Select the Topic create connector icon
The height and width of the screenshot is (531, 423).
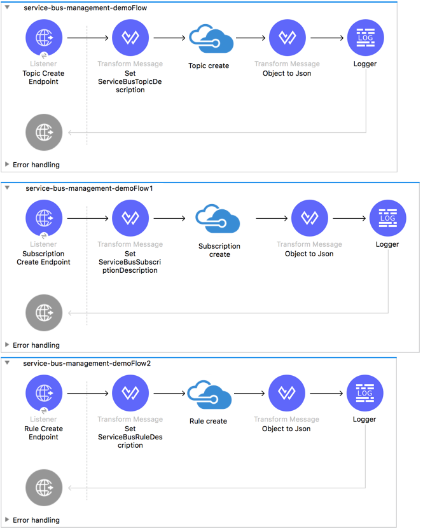point(209,39)
